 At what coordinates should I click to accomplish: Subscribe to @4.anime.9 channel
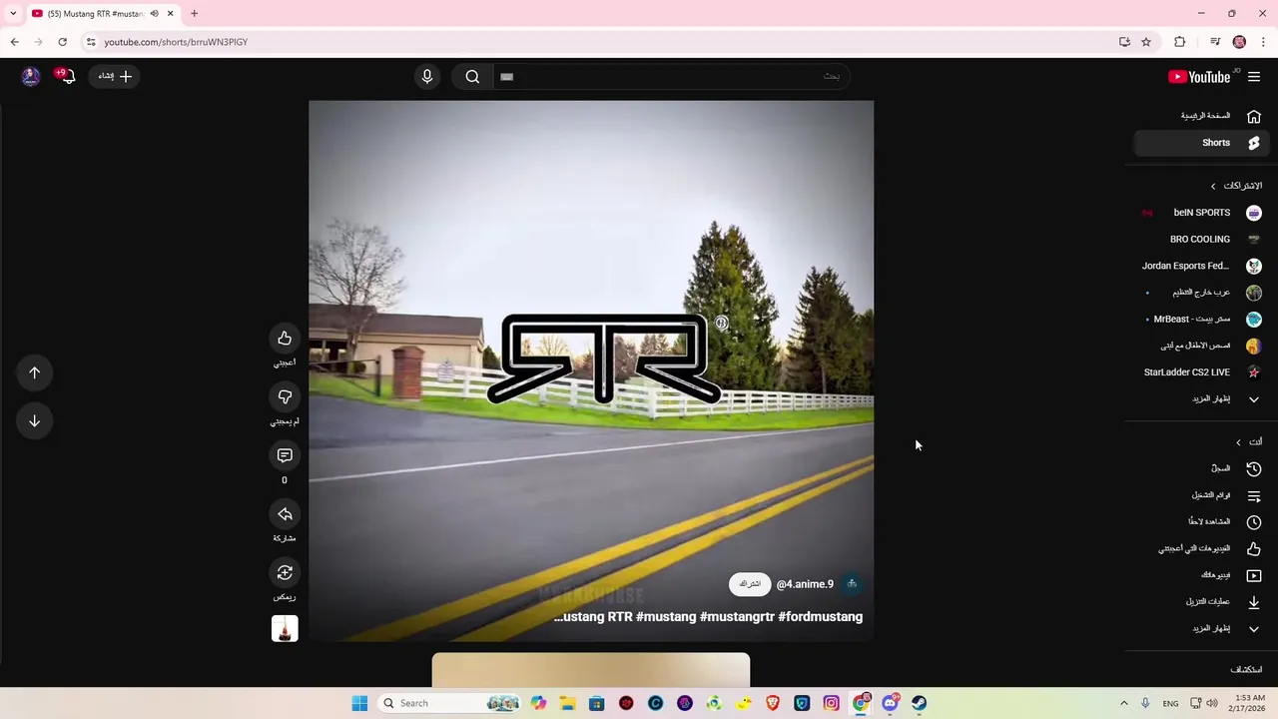click(750, 584)
